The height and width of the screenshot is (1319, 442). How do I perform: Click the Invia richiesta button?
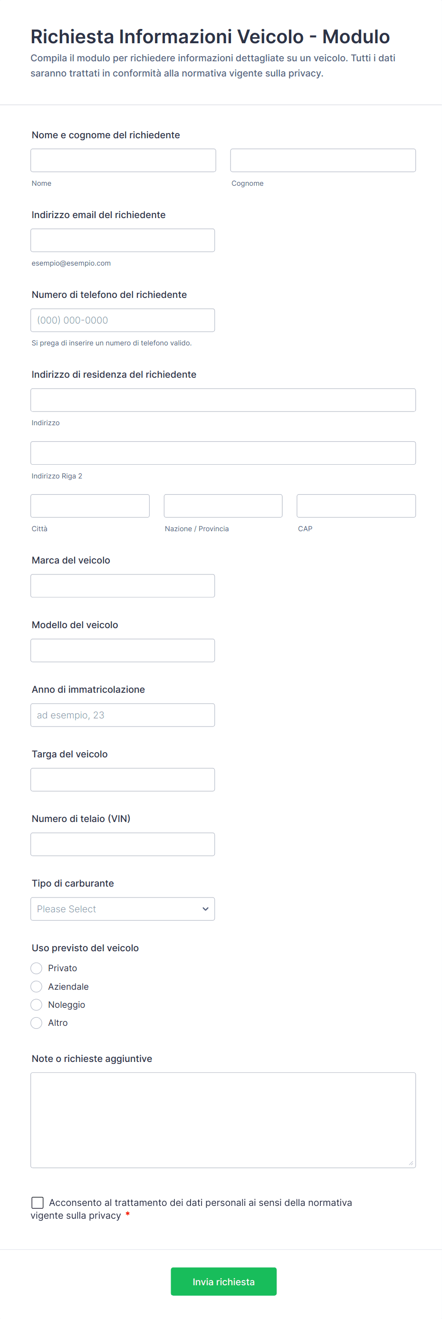(223, 1281)
